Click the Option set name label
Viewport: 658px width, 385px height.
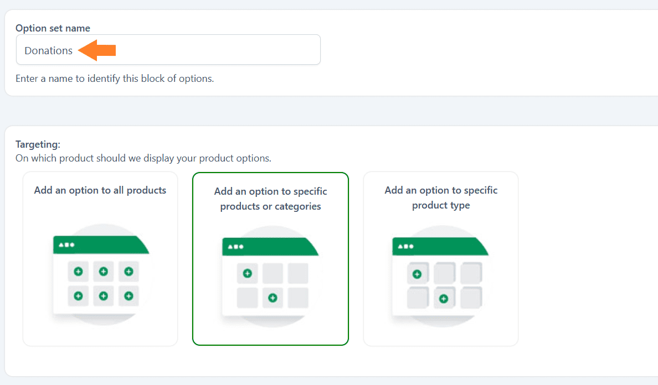pos(53,28)
